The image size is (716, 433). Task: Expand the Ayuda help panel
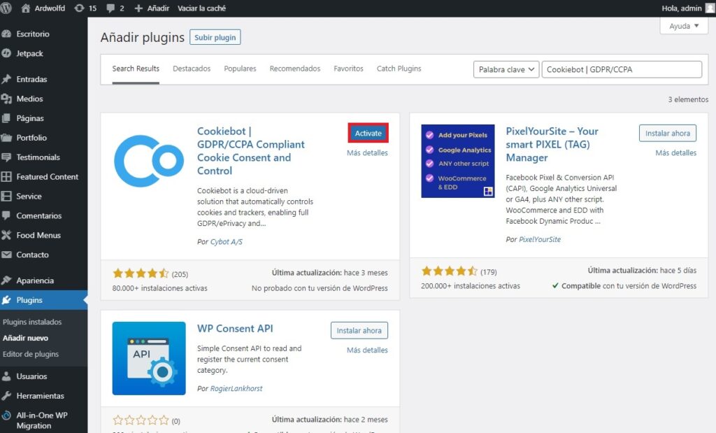(684, 26)
